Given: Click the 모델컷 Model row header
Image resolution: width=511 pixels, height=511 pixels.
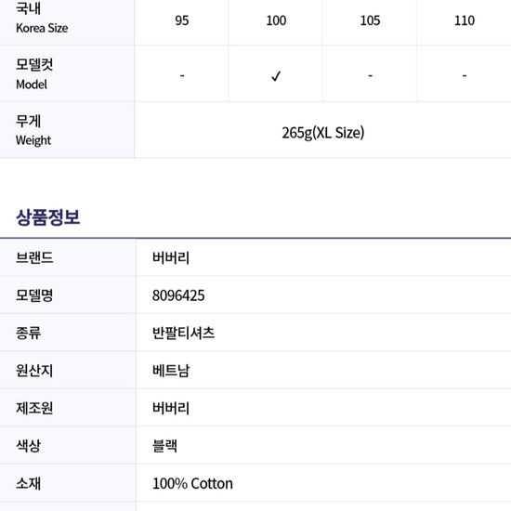Looking at the screenshot, I should click(x=34, y=74).
